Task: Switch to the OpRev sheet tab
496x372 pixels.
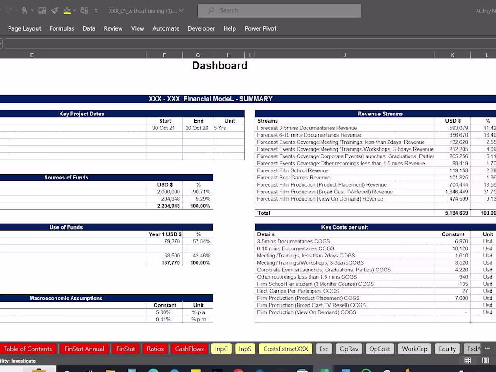Action: 349,349
